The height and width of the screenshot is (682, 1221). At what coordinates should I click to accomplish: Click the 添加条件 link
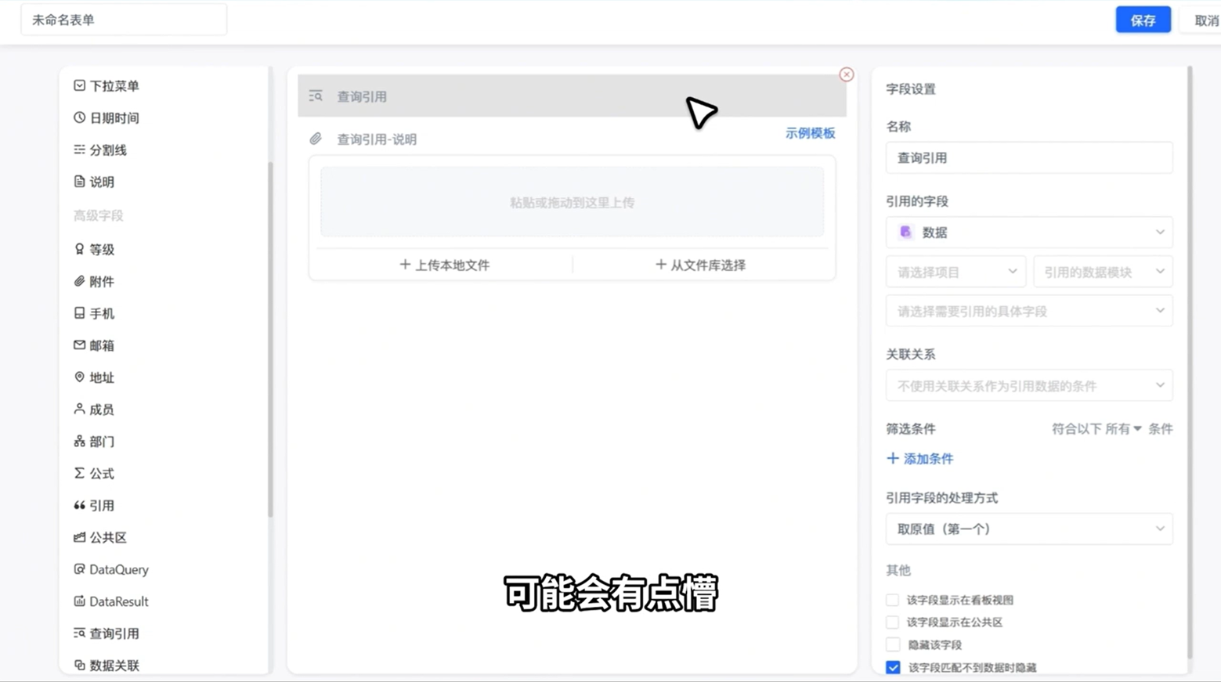pyautogui.click(x=920, y=459)
